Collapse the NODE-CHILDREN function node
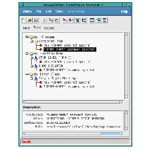This screenshot has width=151, height=149. pos(32,66)
